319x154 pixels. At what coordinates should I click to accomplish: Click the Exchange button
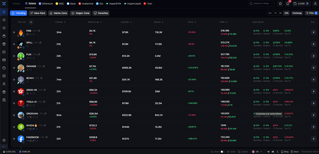pyautogui.click(x=297, y=13)
